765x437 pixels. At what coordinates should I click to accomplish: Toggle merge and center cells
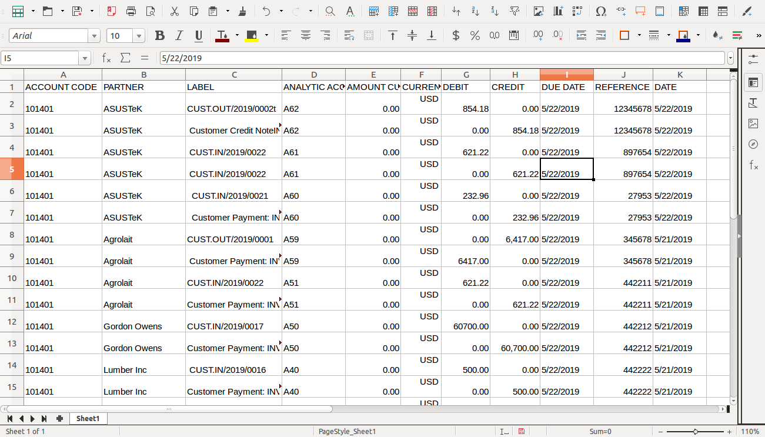[369, 36]
